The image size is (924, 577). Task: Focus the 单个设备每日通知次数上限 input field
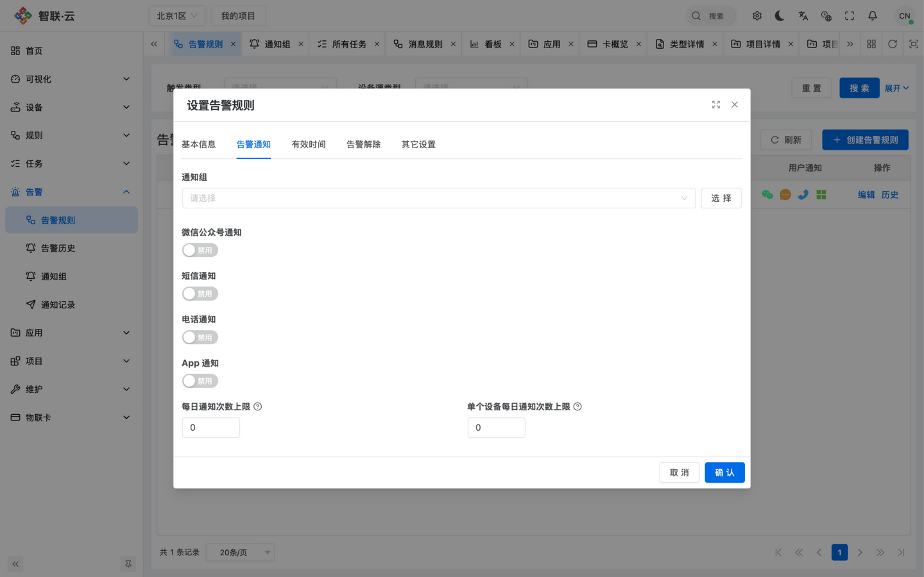[x=497, y=428]
